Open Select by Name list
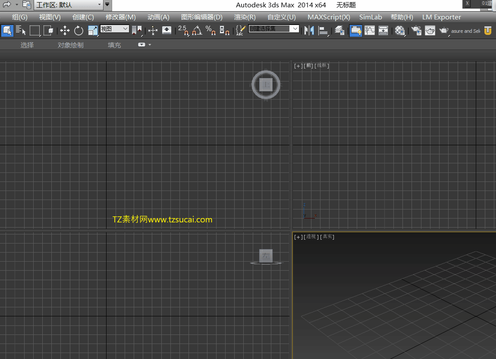The width and height of the screenshot is (496, 359). [21, 30]
